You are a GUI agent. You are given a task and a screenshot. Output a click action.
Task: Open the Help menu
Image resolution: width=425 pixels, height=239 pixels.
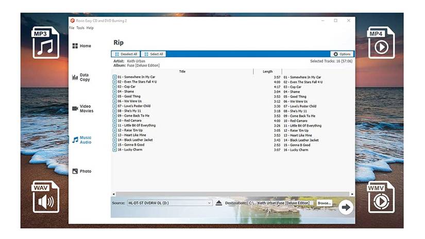pos(90,28)
